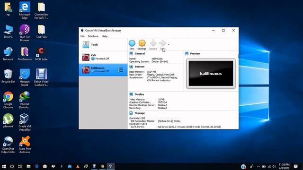Viewport: 303px width, 170px height.
Task: Open the Tor Browser folder icon
Action: coord(25,54)
